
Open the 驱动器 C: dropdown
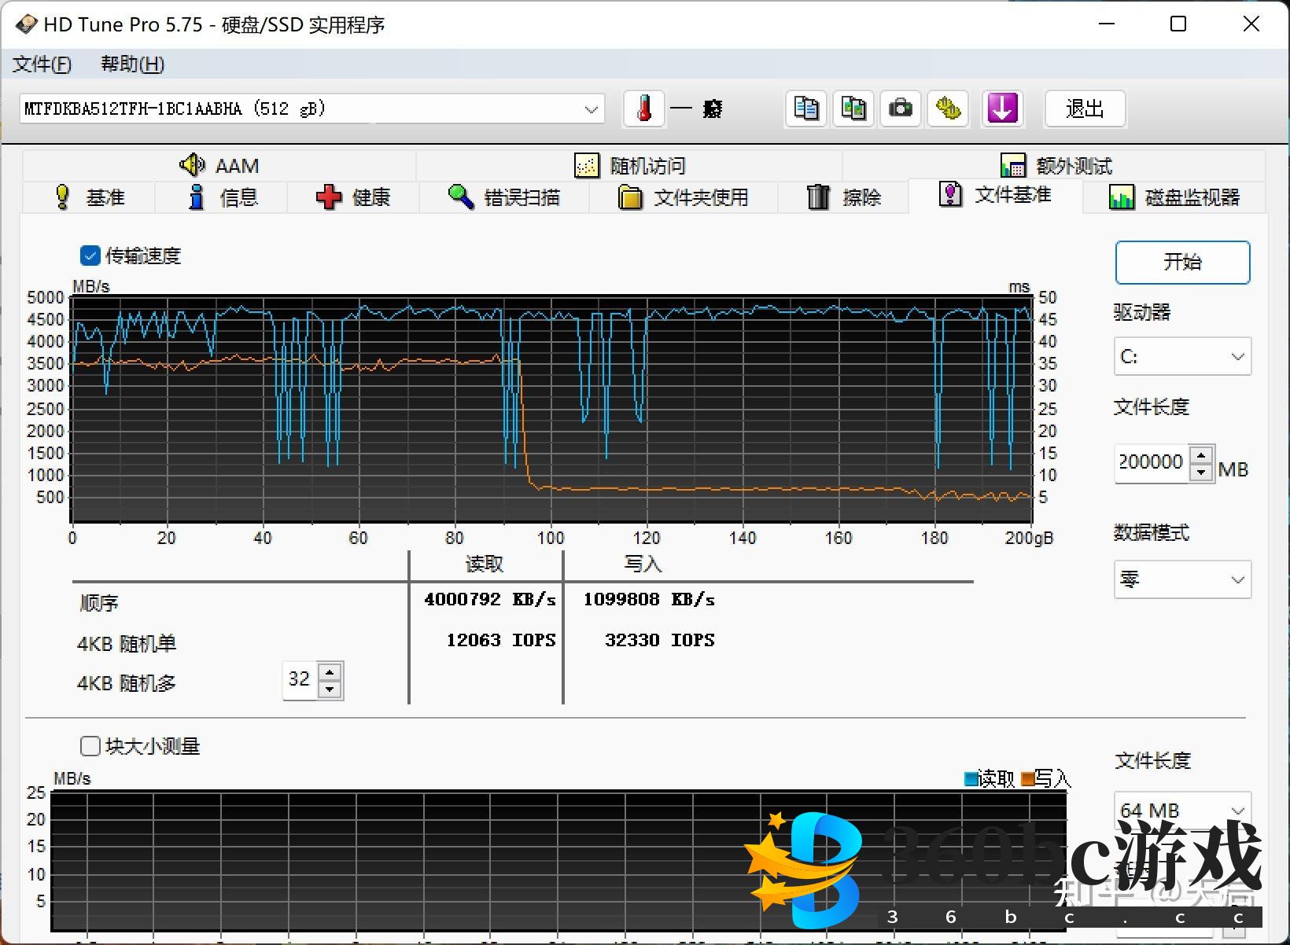click(1182, 357)
